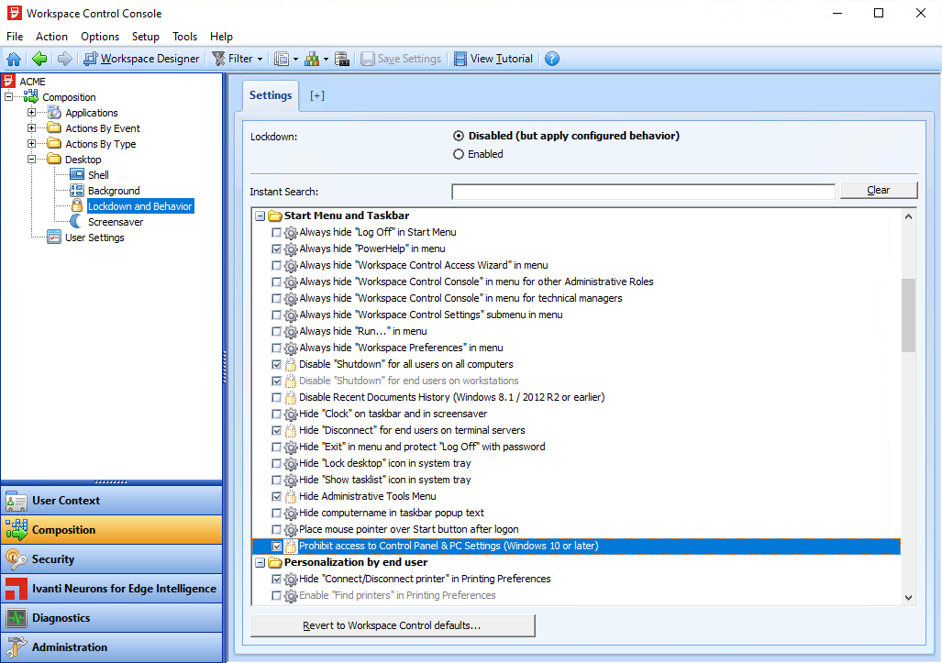Open Workspace Designer from toolbar
The height and width of the screenshot is (663, 942).
pos(142,59)
